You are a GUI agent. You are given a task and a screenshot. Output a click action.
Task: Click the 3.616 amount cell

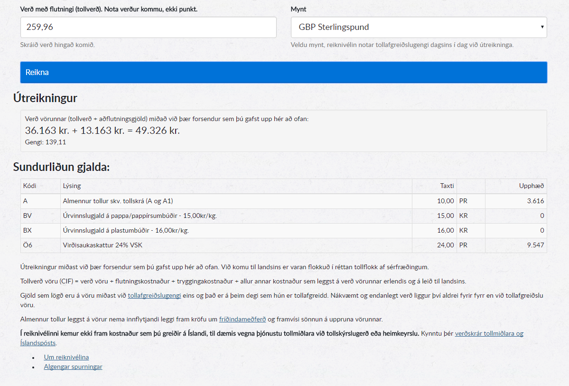coord(535,201)
